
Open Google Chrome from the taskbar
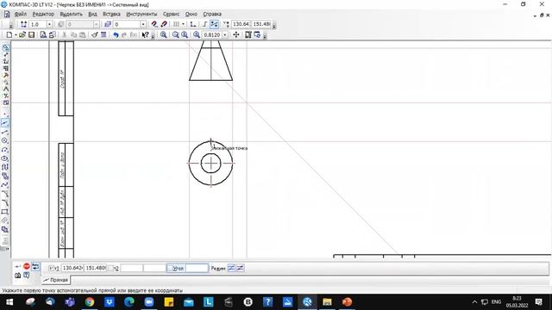(90, 302)
